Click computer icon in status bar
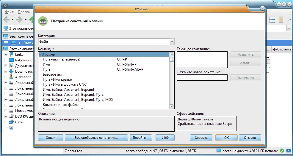The width and height of the screenshot is (293, 156). [219, 151]
